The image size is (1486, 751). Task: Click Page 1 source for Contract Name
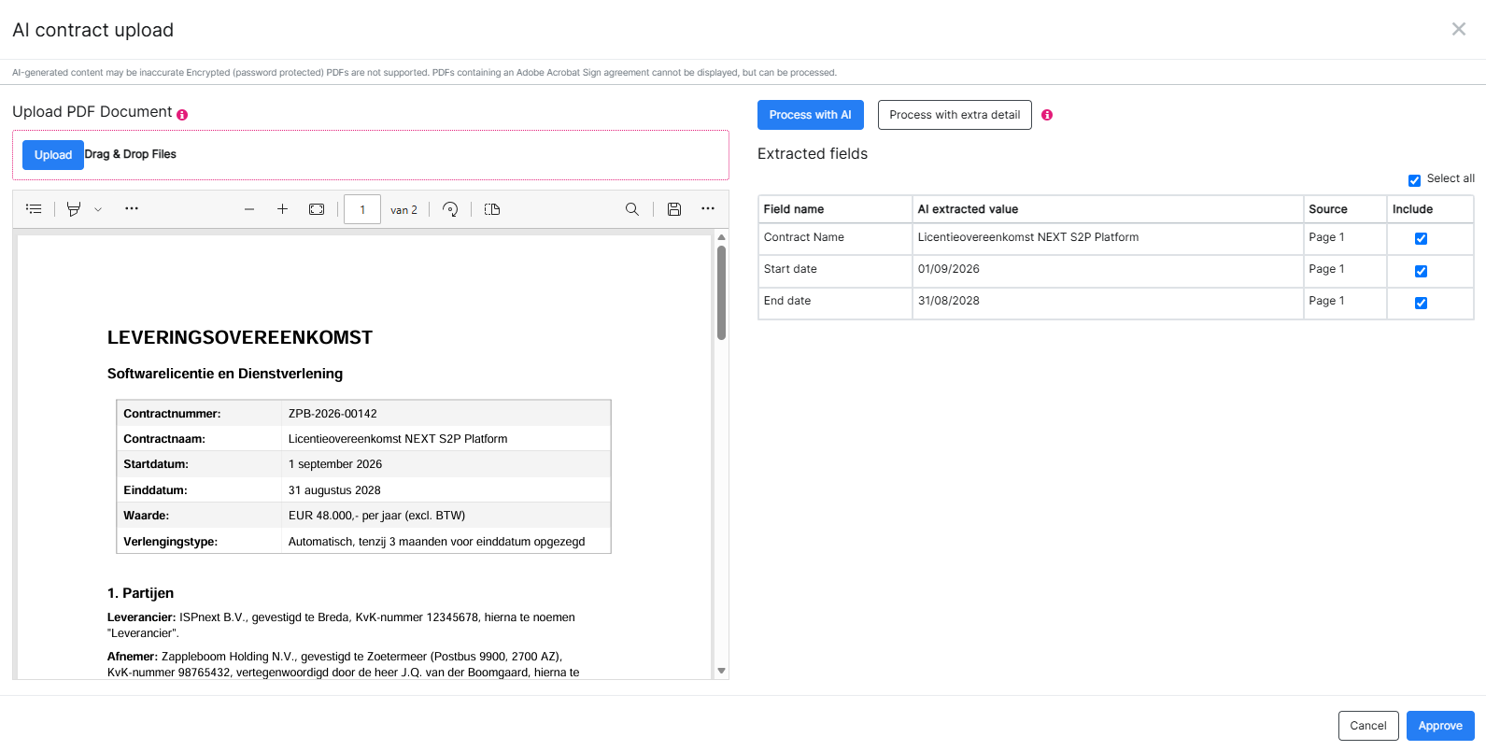[1326, 237]
